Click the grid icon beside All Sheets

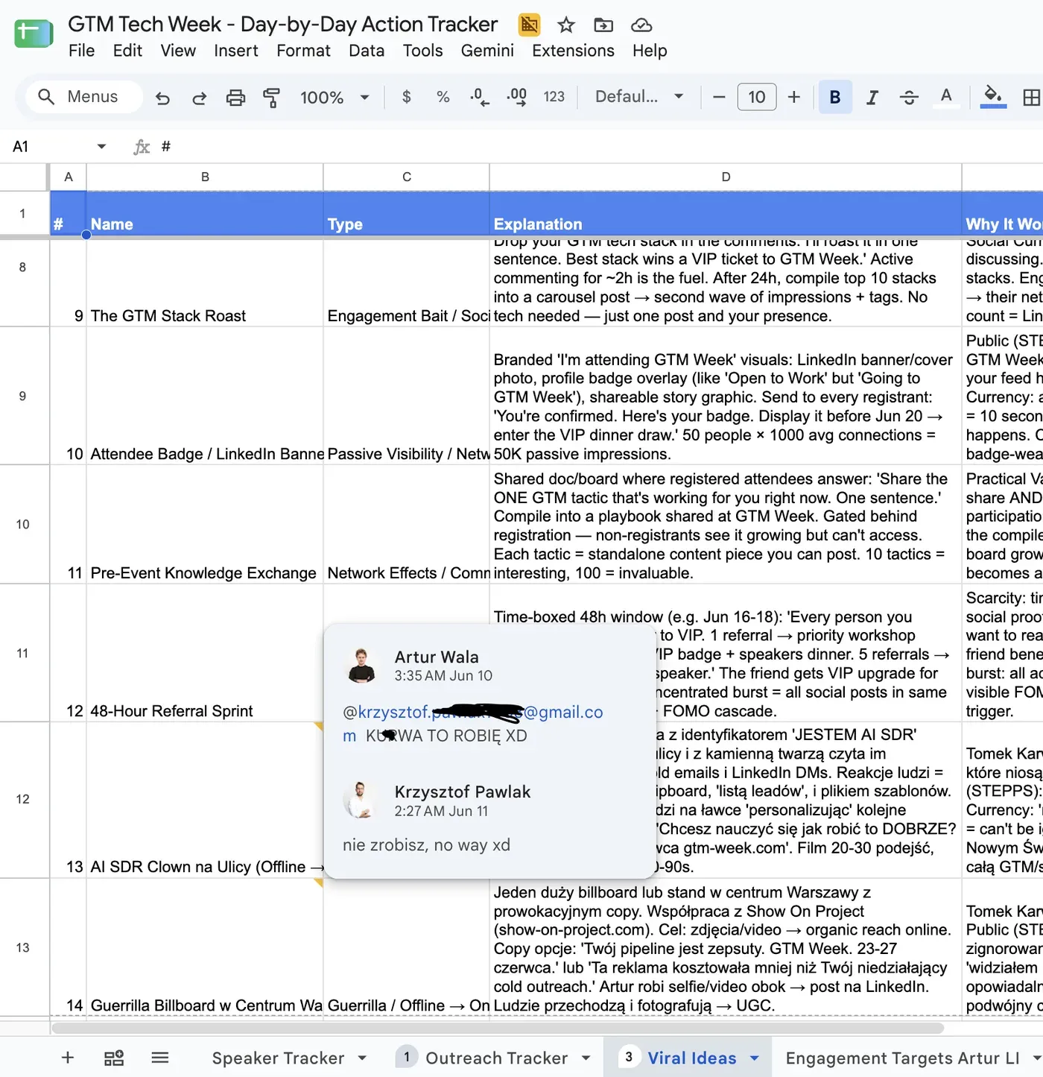pyautogui.click(x=114, y=1058)
